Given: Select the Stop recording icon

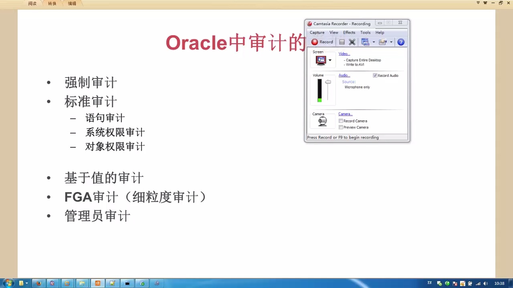Looking at the screenshot, I should [x=342, y=42].
